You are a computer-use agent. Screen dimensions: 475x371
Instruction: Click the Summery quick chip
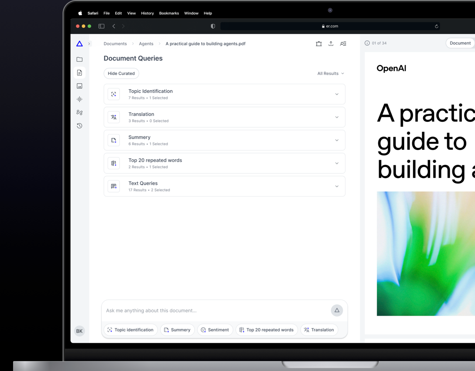[177, 330]
